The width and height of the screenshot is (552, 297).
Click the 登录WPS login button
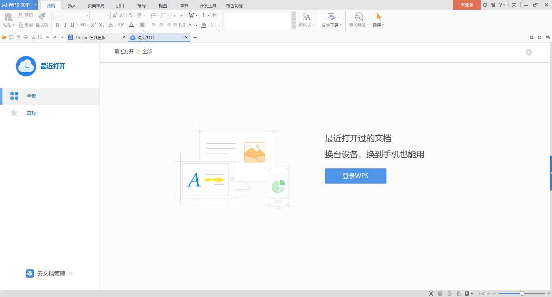[x=355, y=176]
